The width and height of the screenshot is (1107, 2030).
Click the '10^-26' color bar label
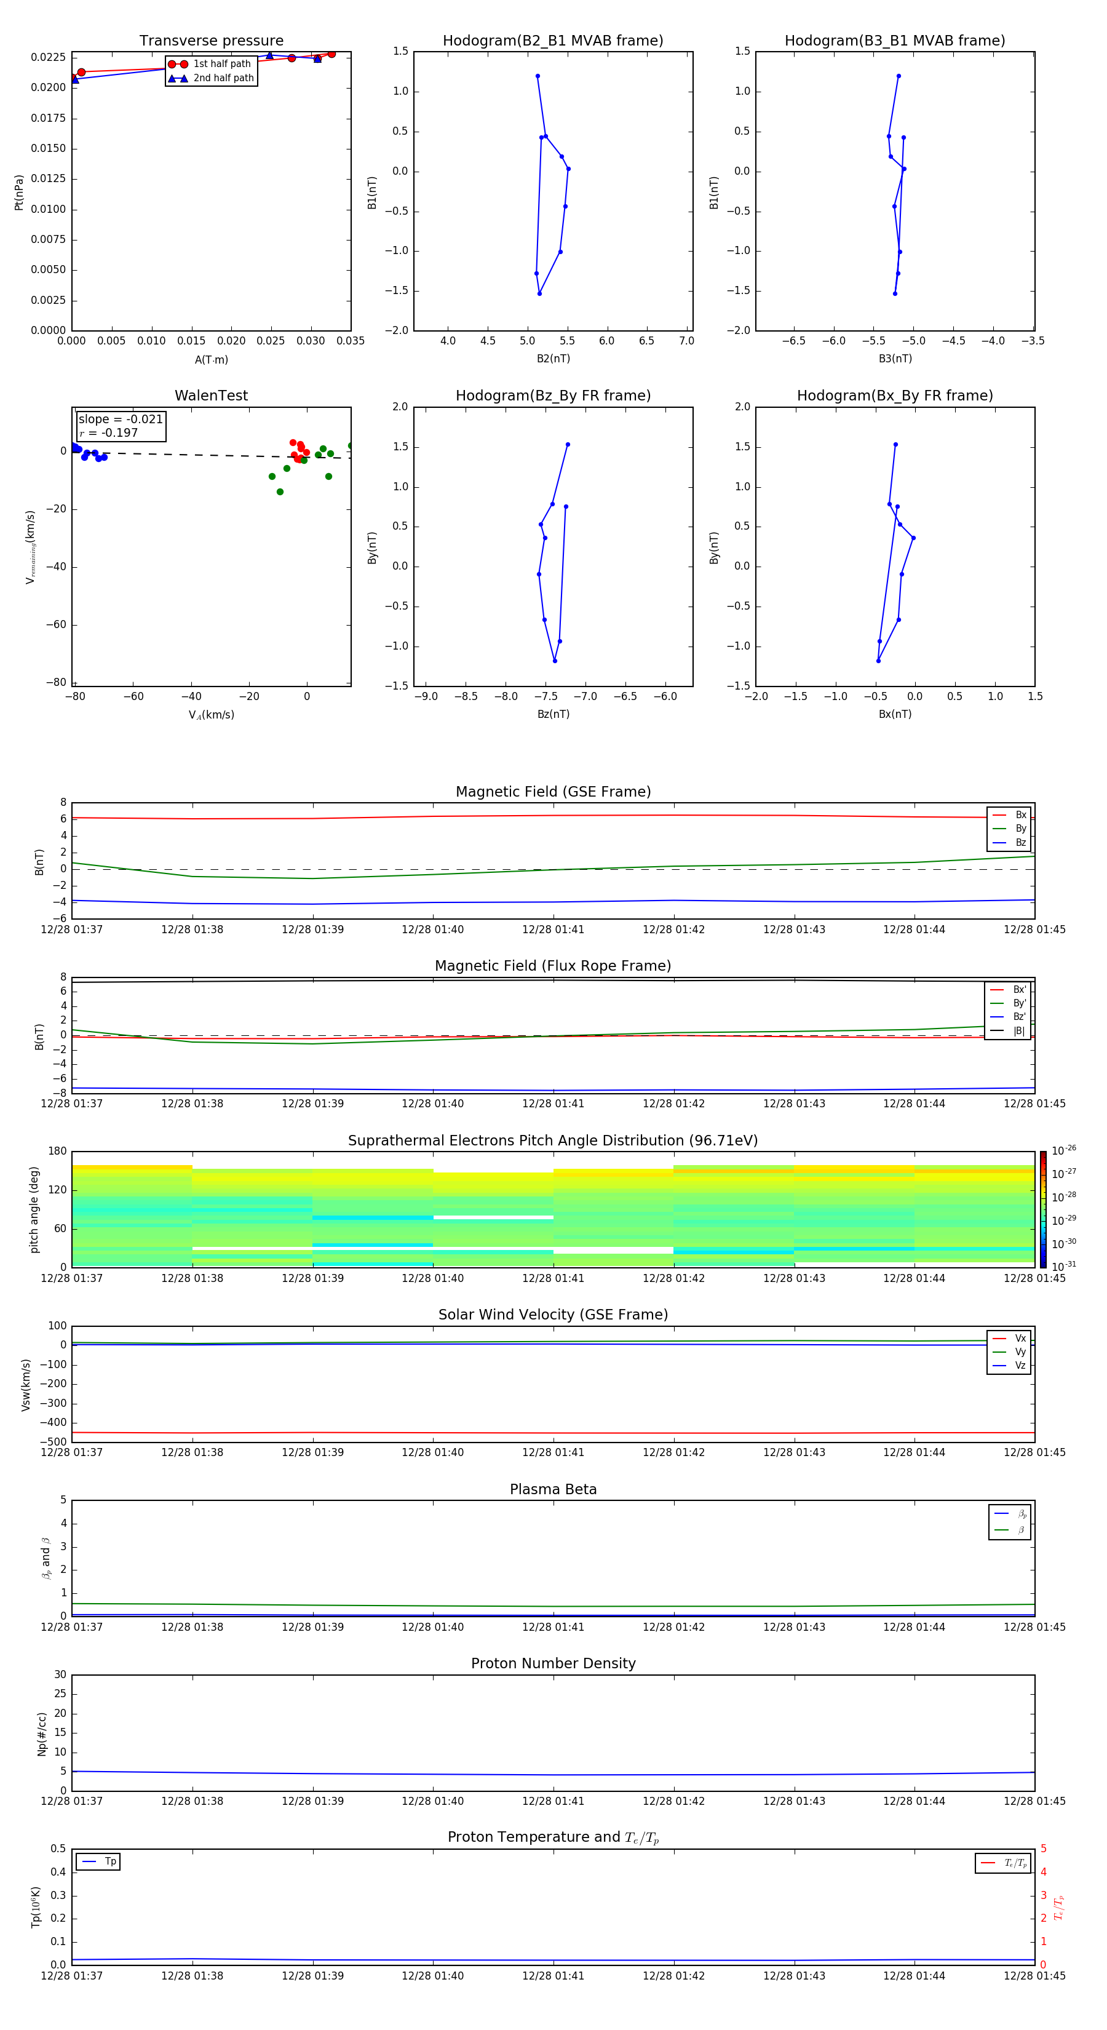tap(1064, 1150)
